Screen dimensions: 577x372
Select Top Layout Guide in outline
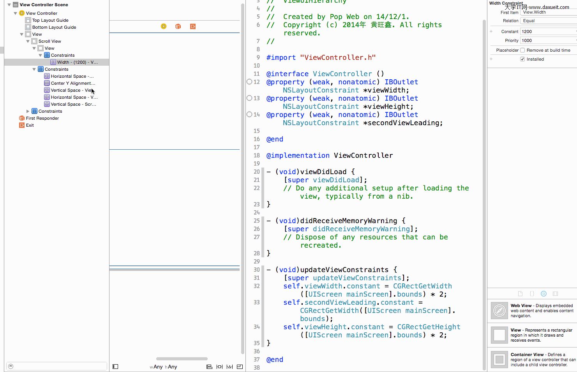[x=50, y=20]
